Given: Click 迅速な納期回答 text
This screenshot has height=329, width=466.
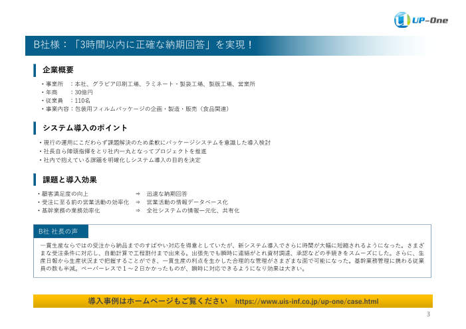Looking at the screenshot, I should tap(167, 194).
